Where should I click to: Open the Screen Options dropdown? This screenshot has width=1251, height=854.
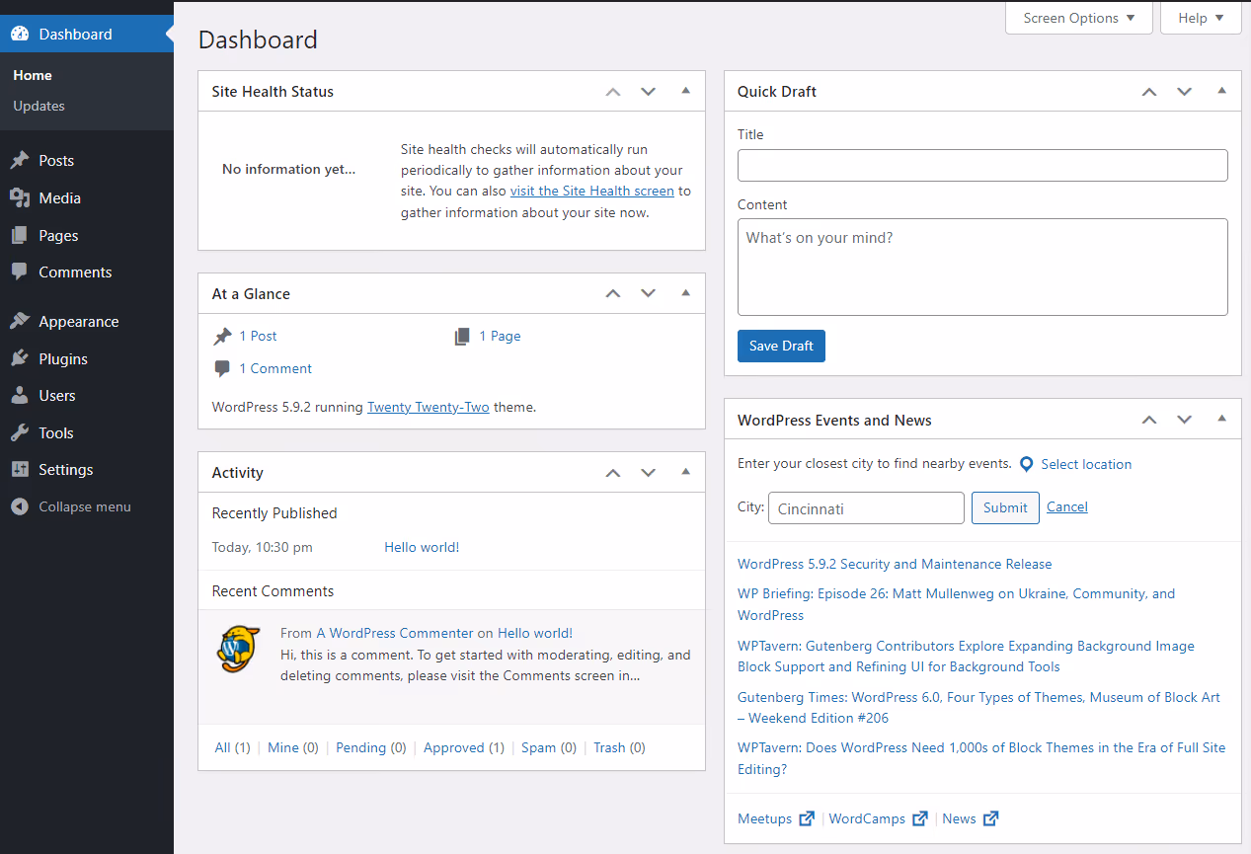pos(1078,17)
